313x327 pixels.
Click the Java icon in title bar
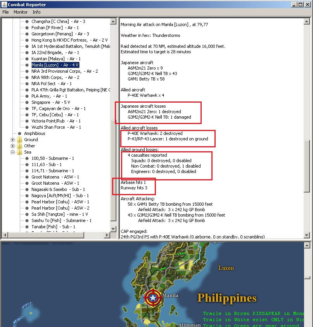4,4
